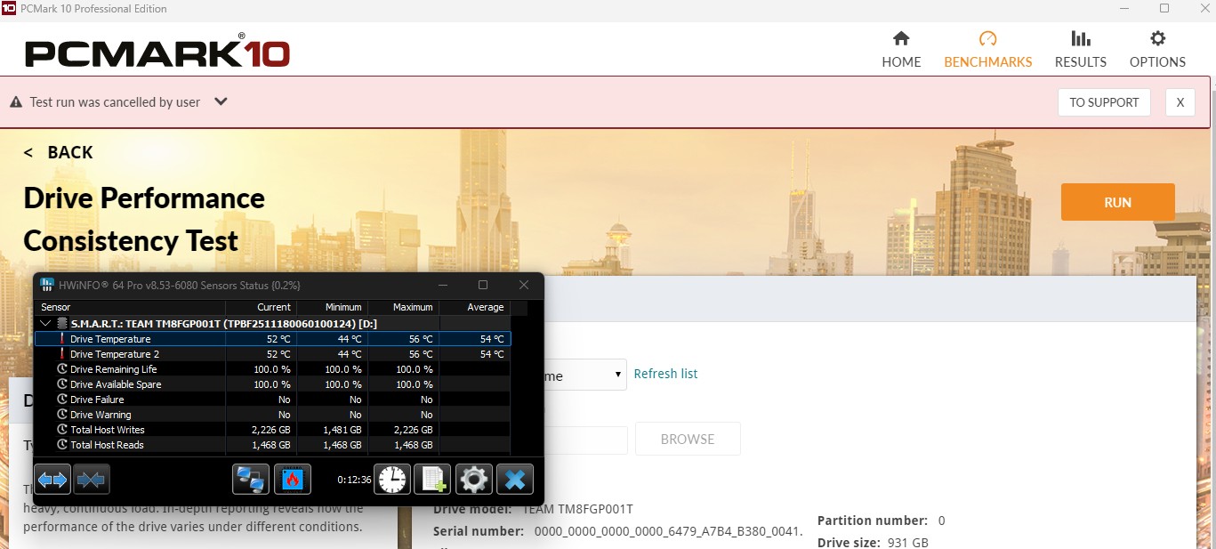Click the clock icon beside Total Host Reads
Image resolution: width=1216 pixels, height=549 pixels.
[x=62, y=445]
